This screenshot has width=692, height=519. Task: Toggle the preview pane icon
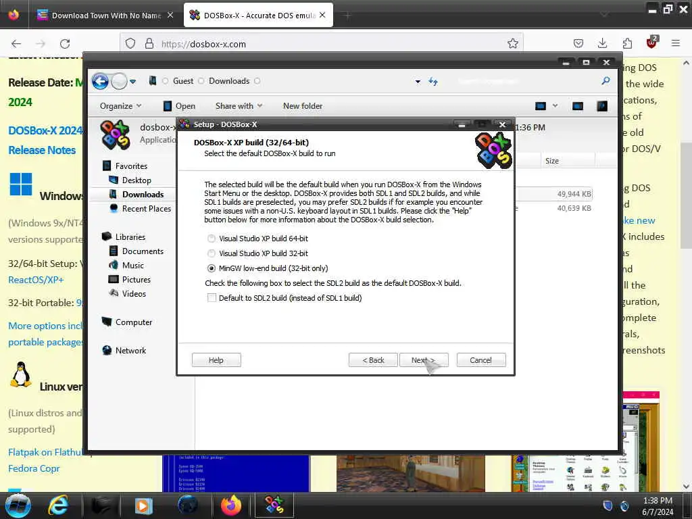coord(578,106)
